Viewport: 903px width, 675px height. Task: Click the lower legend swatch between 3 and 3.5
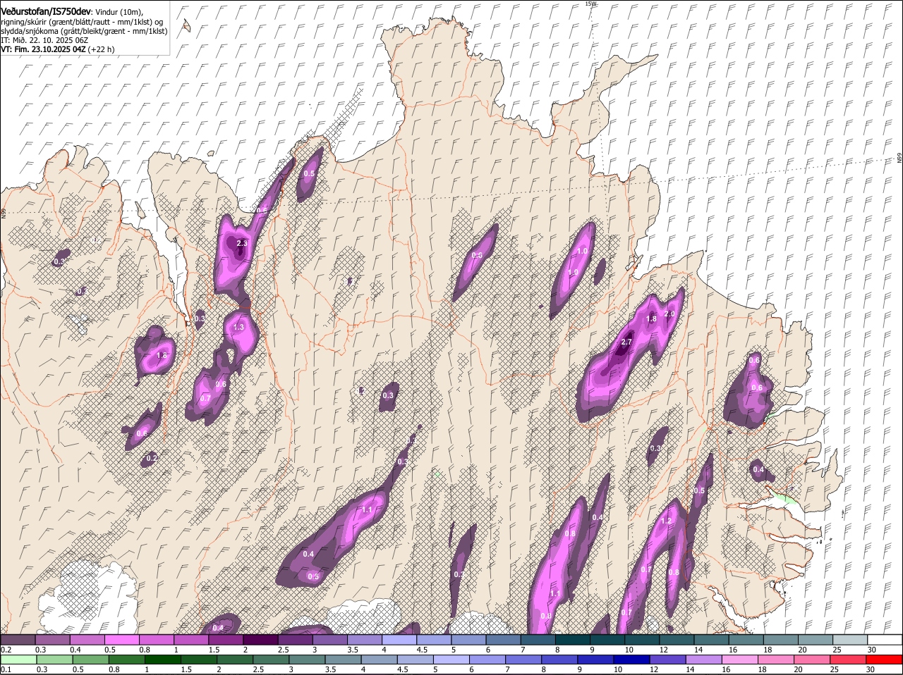click(308, 659)
